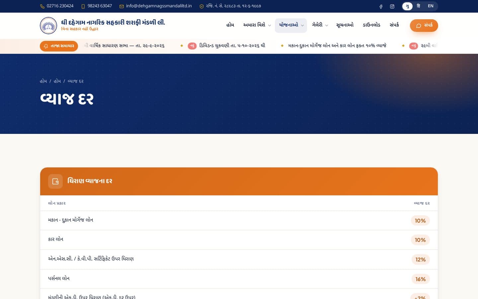Click the ધિરાણ વ્યાજના દર table heading
478x299 pixels.
pos(90,181)
